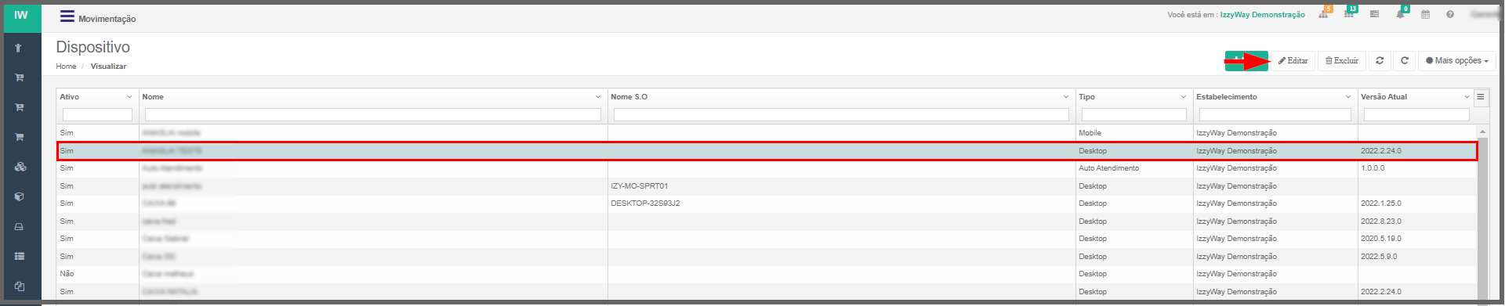Click the table scrollbar up arrow
The width and height of the screenshot is (1505, 306).
pos(1482,131)
